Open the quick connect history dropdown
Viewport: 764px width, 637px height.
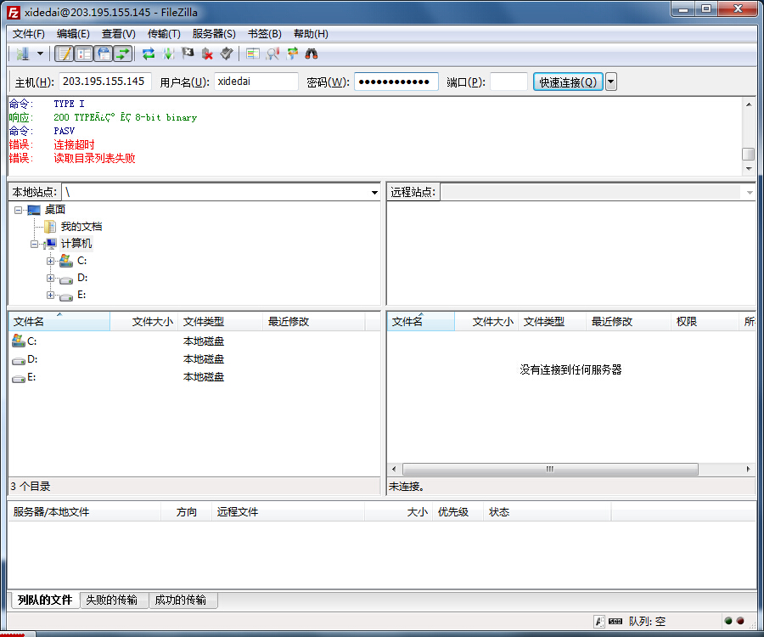611,82
